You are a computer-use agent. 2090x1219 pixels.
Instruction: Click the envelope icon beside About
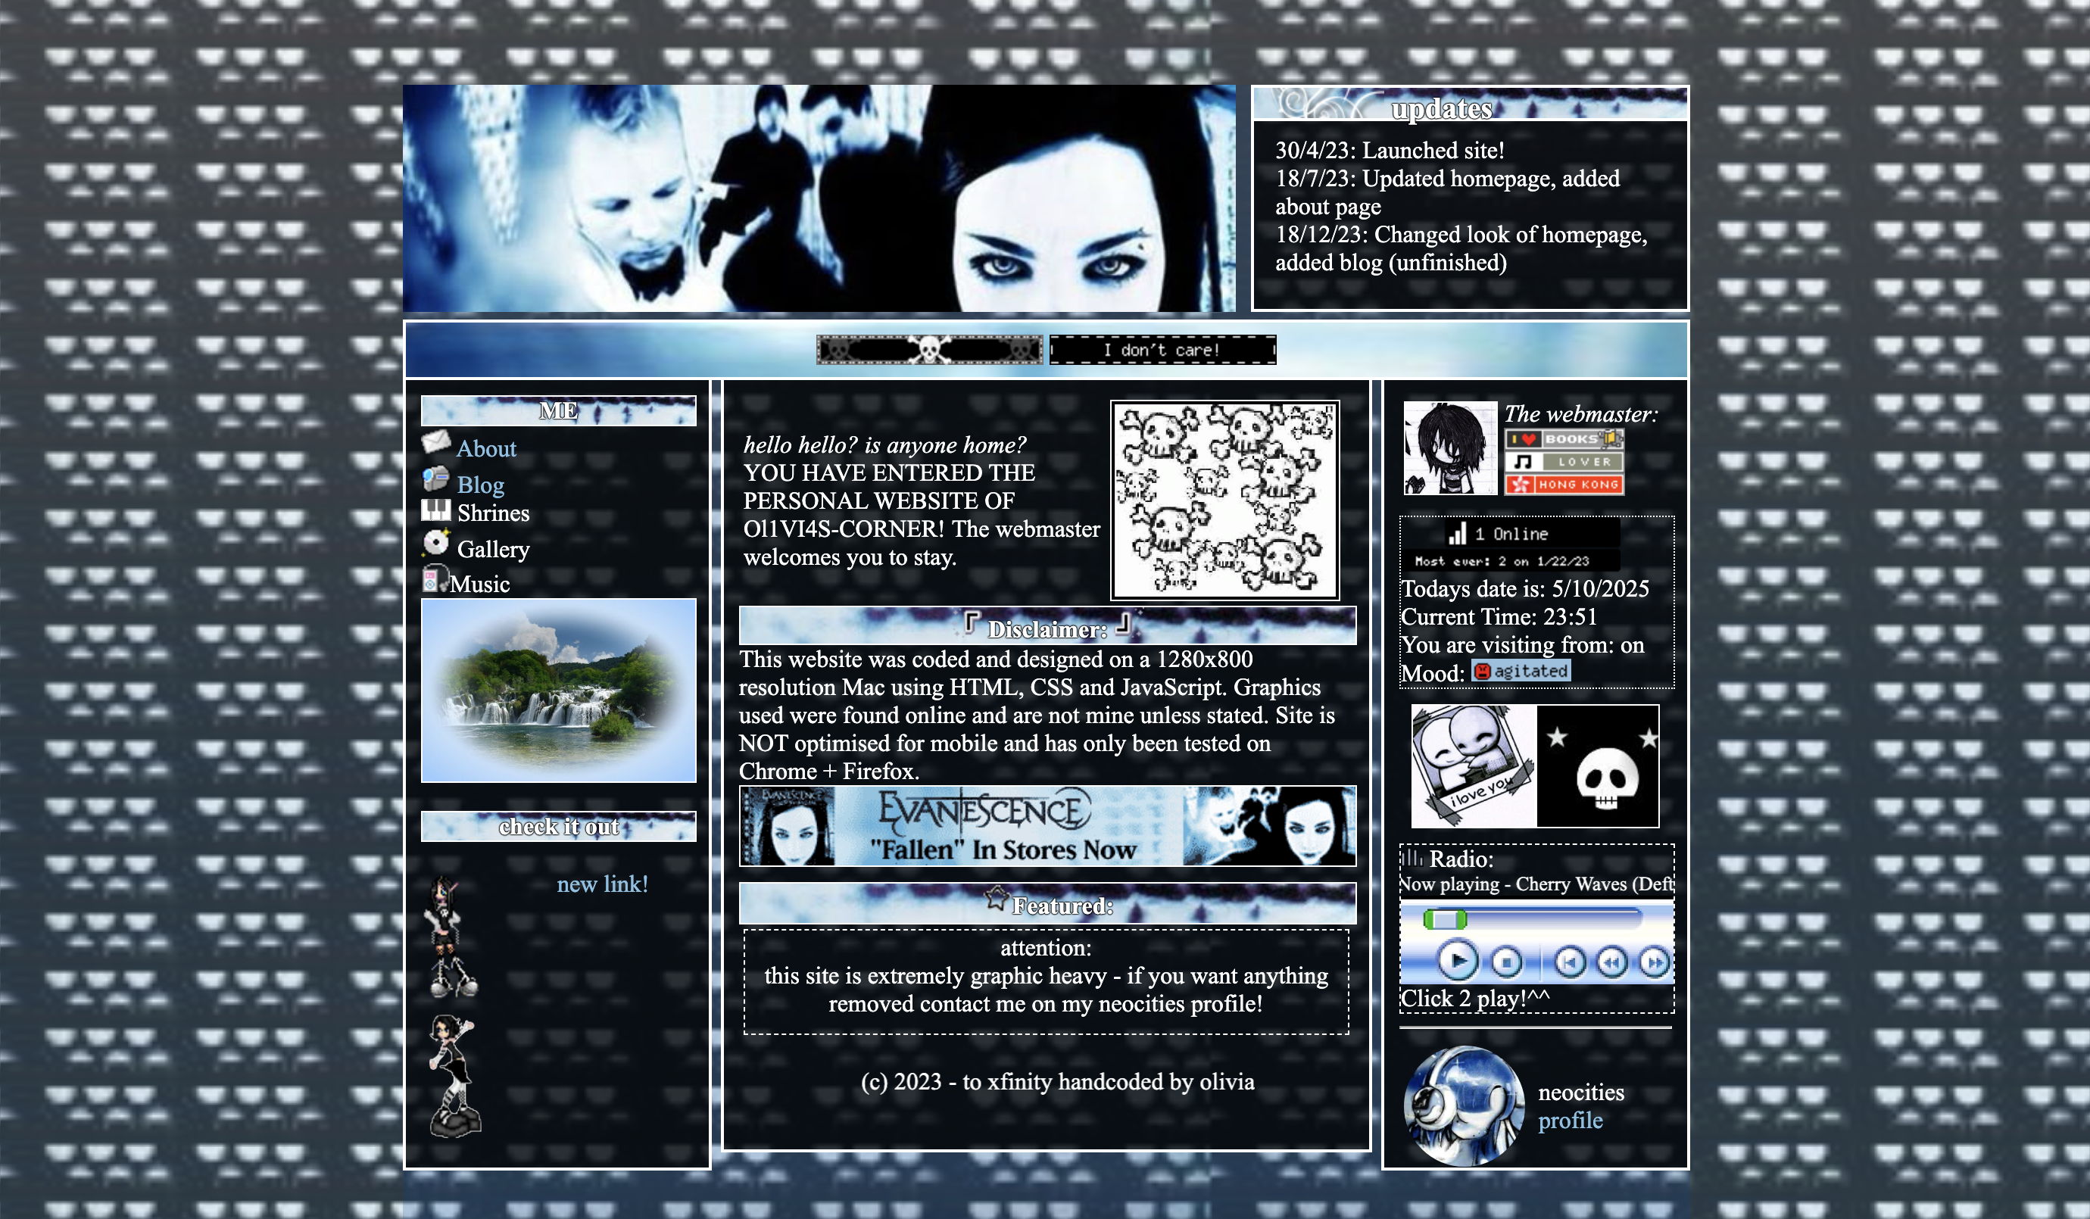(x=435, y=442)
